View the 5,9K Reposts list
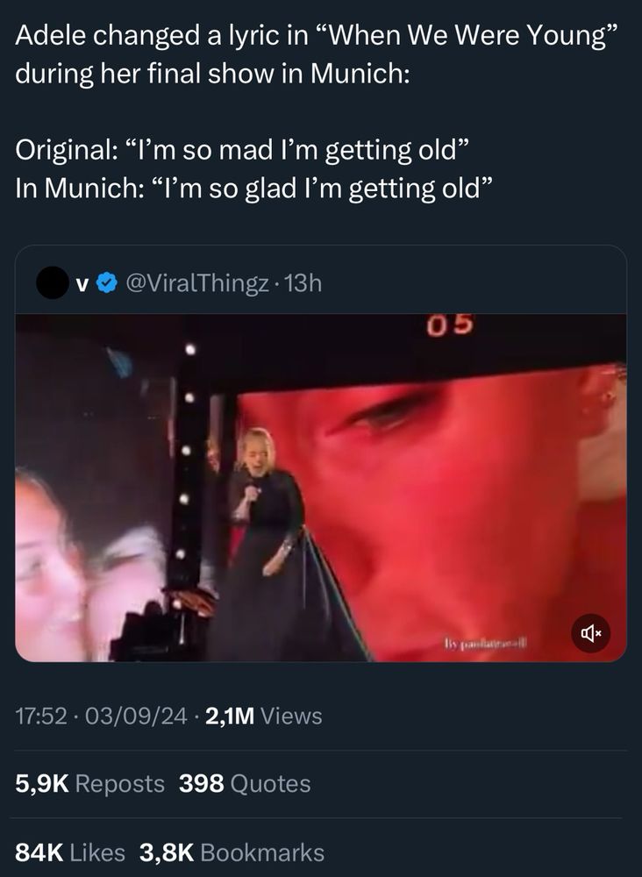This screenshot has width=642, height=877. (x=90, y=783)
